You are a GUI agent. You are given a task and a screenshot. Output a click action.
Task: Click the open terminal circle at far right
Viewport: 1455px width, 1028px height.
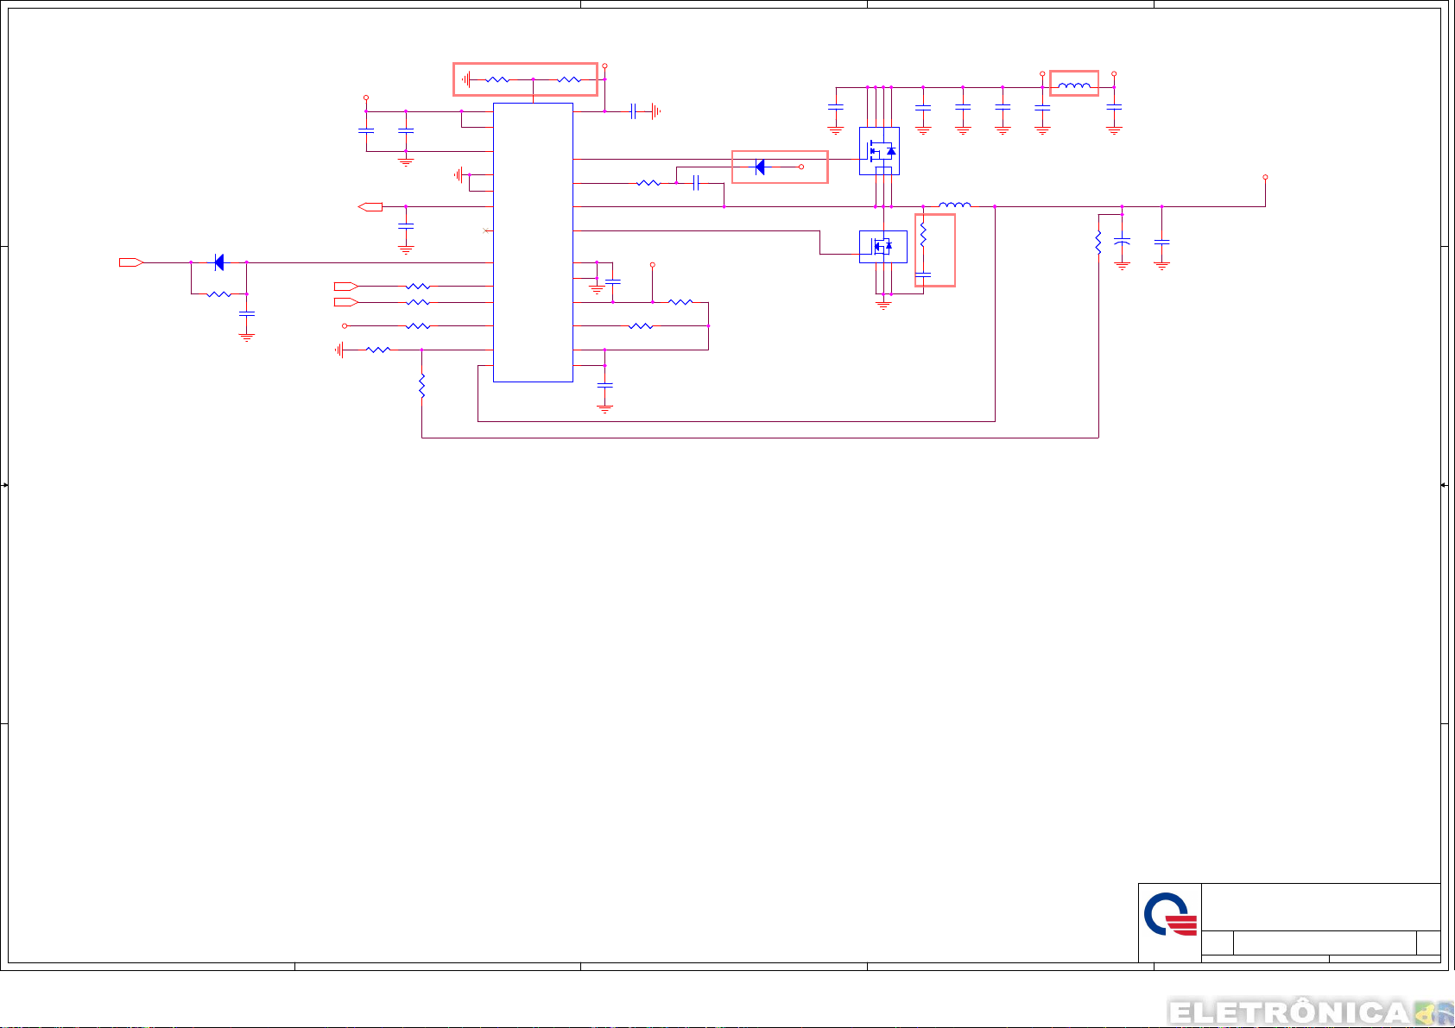coord(1265,177)
